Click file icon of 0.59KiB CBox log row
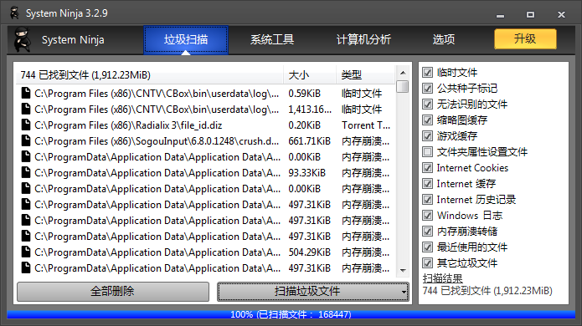 pyautogui.click(x=26, y=93)
